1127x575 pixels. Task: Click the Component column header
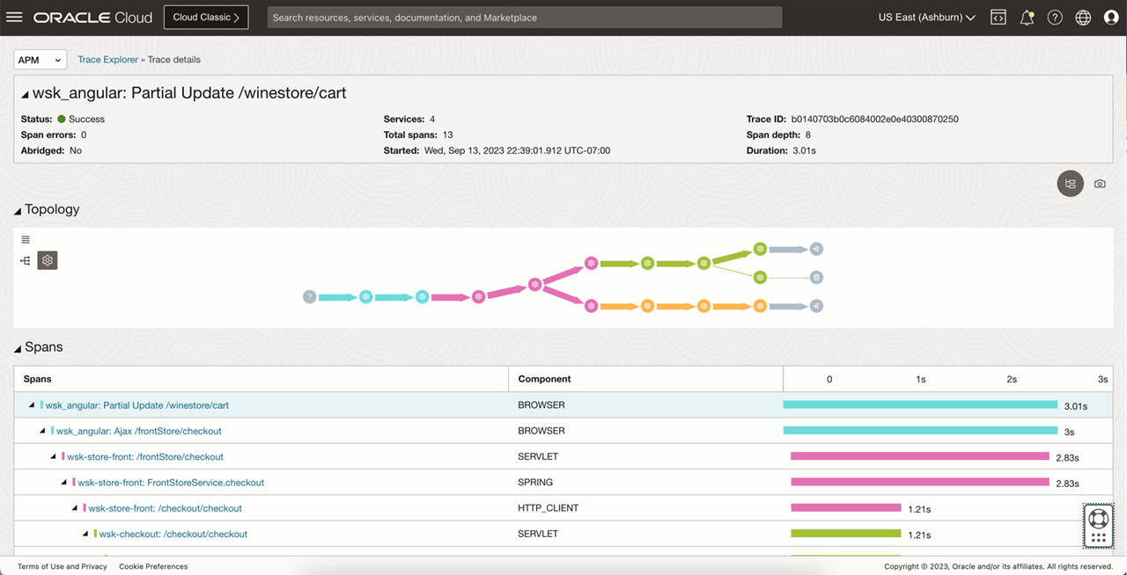[x=645, y=379]
